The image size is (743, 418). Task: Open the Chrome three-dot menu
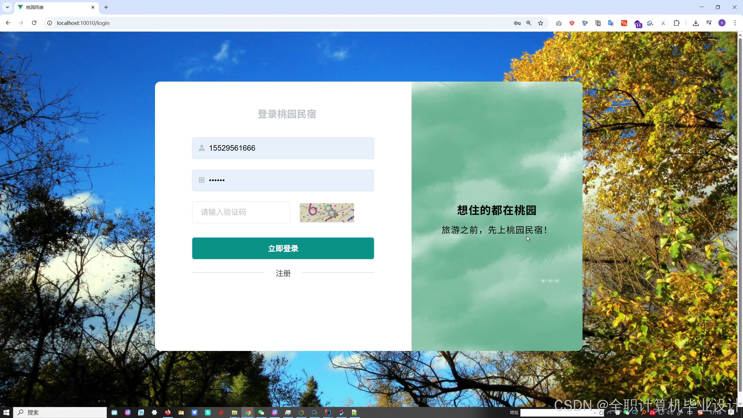click(735, 23)
